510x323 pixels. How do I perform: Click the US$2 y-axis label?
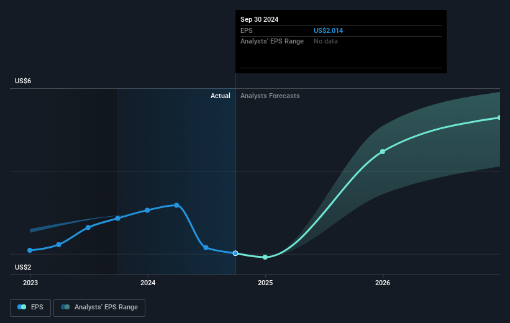pyautogui.click(x=23, y=267)
